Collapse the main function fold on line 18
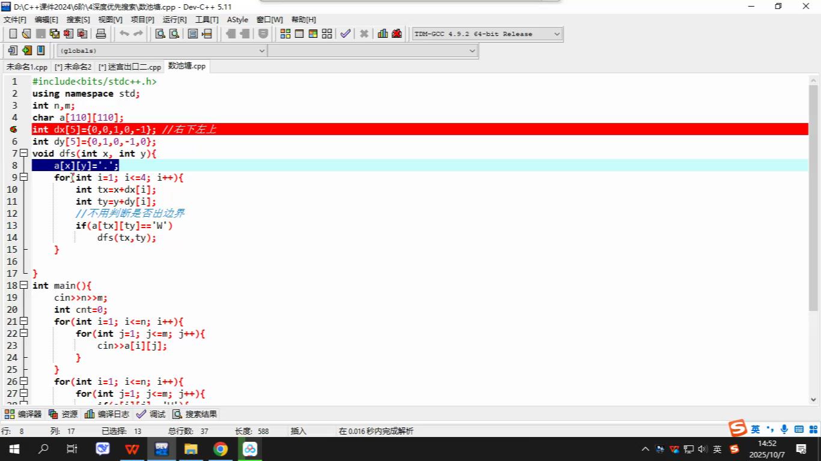821x461 pixels. coord(23,286)
